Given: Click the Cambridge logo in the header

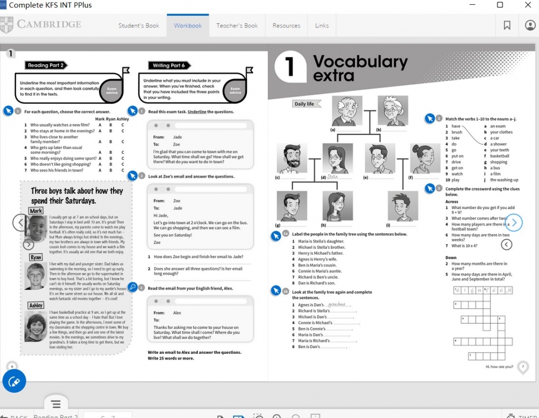Looking at the screenshot, I should [41, 25].
